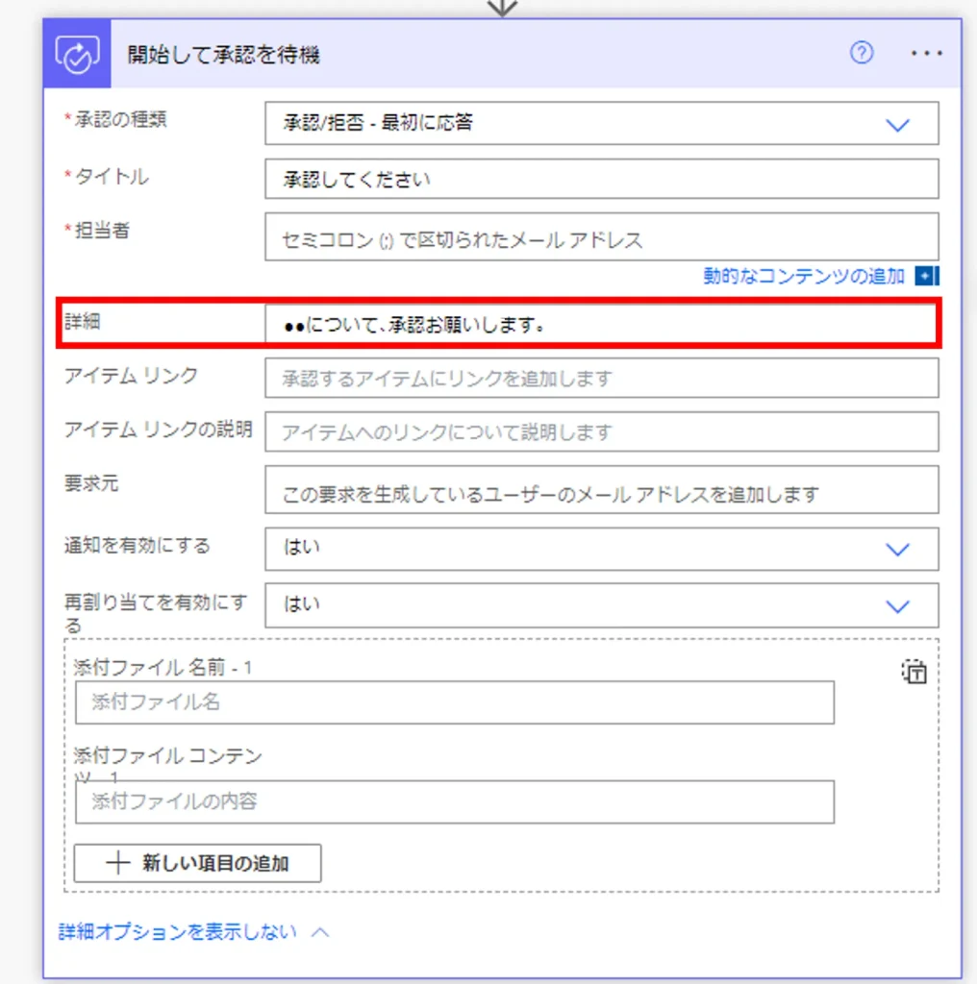Click the dynamic content plus icon

[x=926, y=277]
